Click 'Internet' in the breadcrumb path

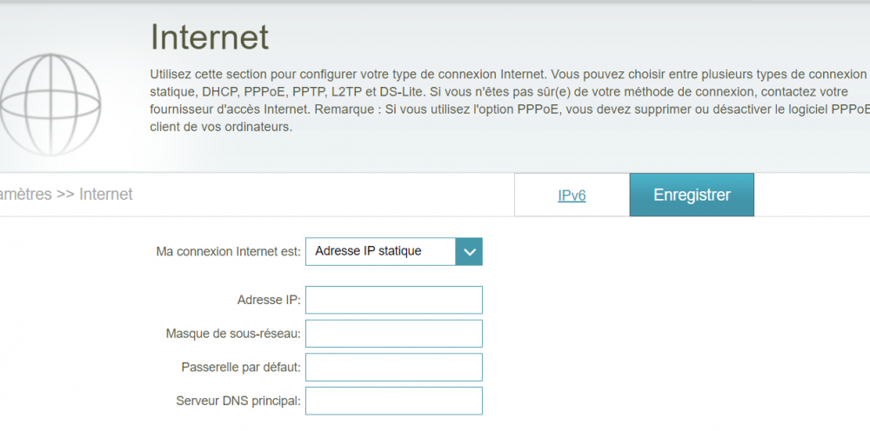(106, 195)
